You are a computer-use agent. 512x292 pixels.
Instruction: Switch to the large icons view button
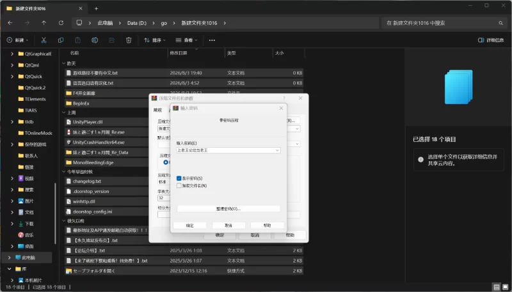505,287
